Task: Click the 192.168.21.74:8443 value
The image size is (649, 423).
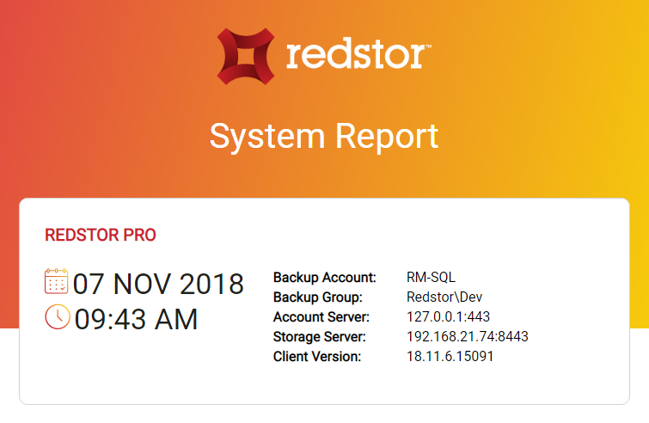Action: point(468,336)
